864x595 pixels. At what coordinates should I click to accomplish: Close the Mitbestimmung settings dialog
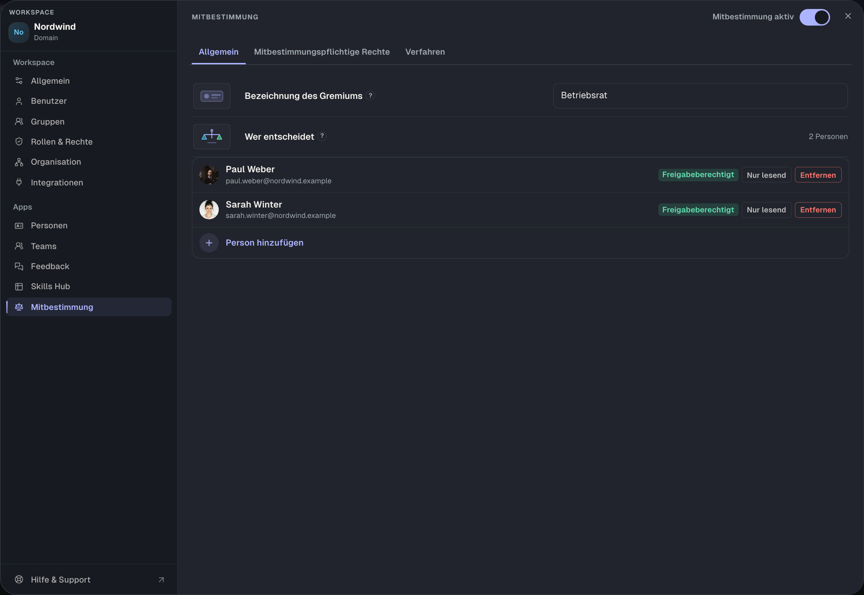tap(848, 16)
